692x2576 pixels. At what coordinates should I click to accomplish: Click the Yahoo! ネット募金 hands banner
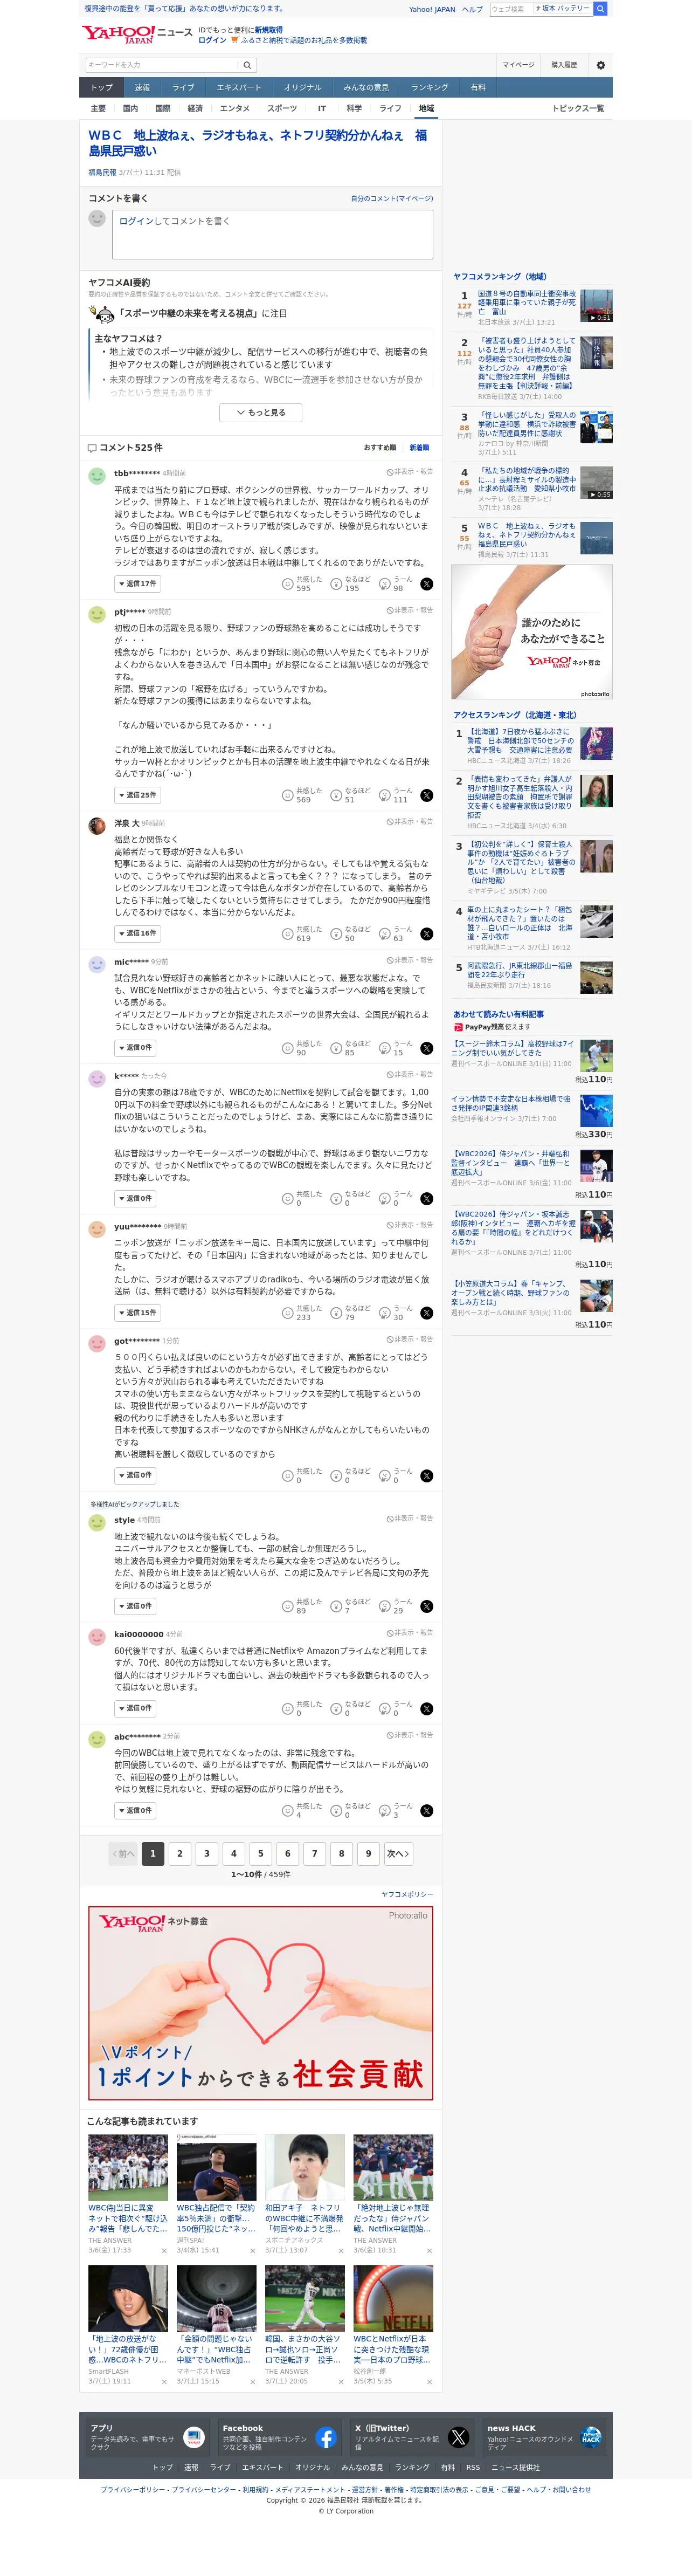(532, 632)
